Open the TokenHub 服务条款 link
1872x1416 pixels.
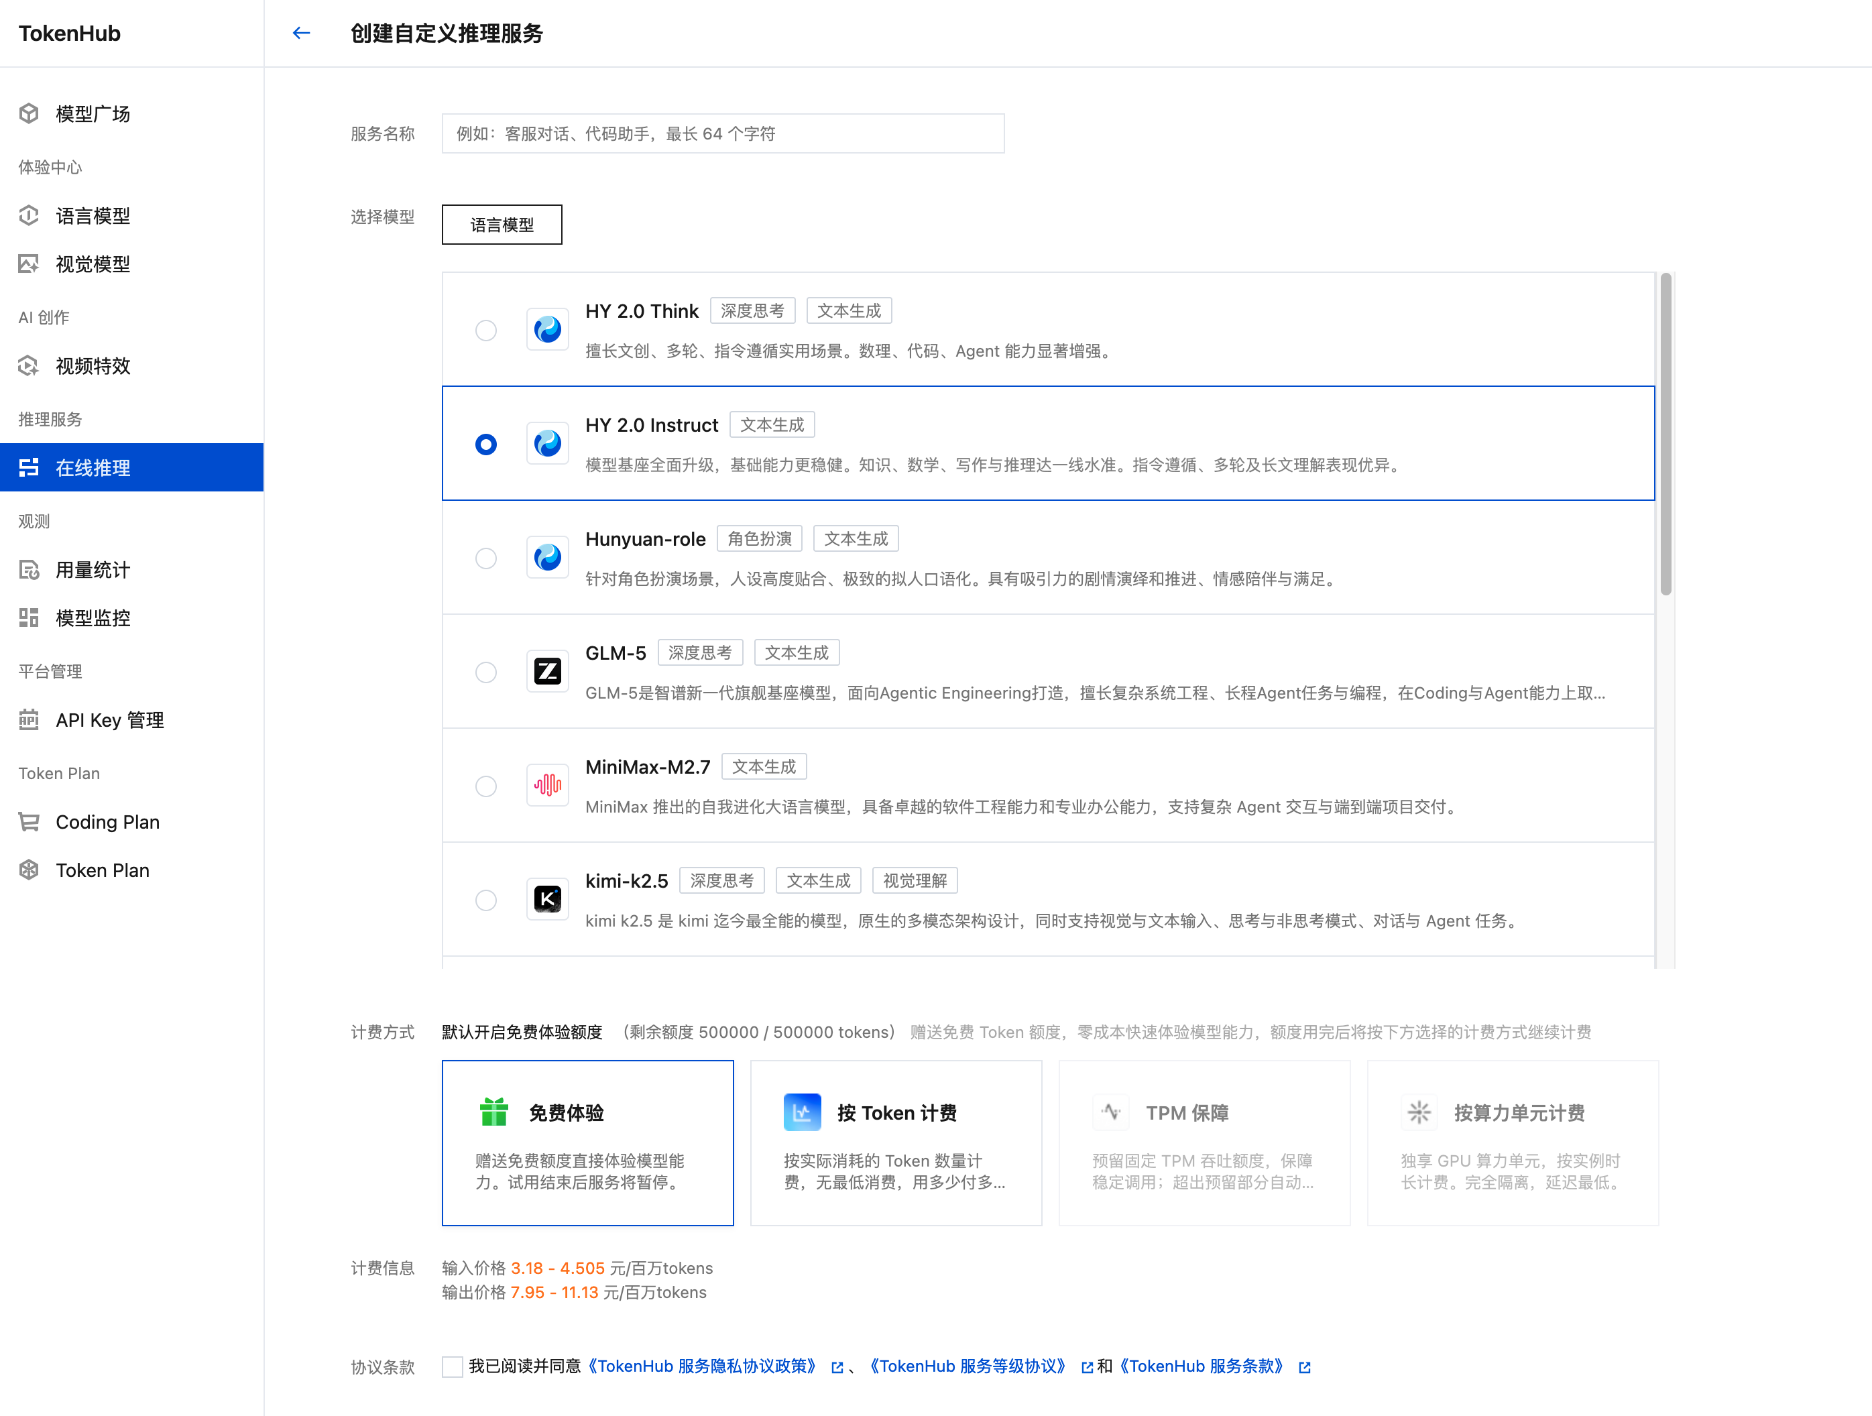pyautogui.click(x=1202, y=1366)
